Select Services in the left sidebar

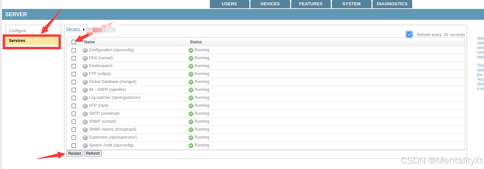[32, 41]
